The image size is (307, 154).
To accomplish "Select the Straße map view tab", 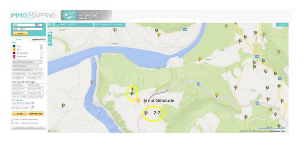I will 62,25.
